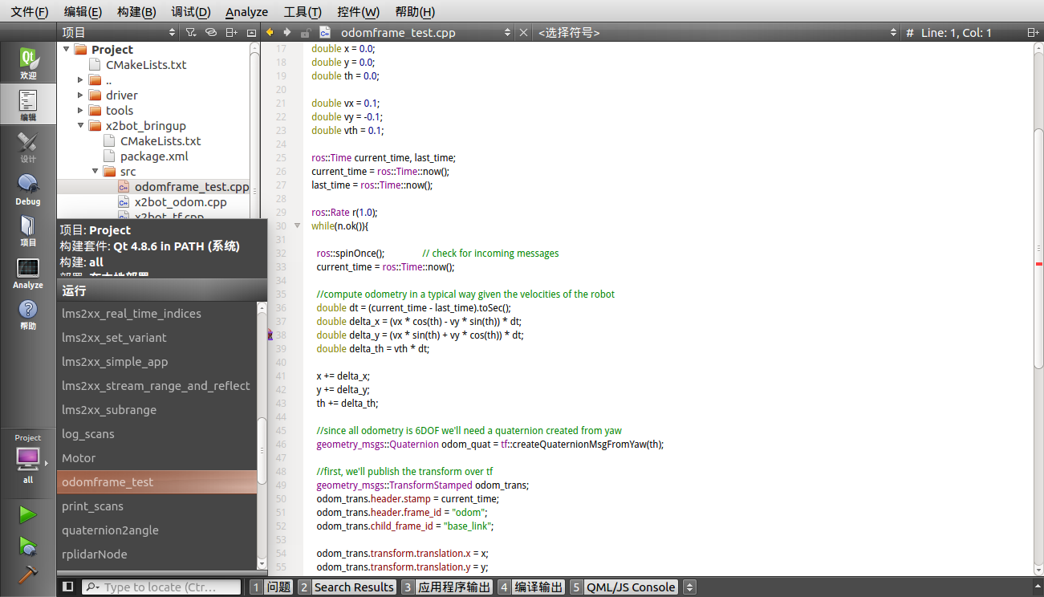Open the 控件(W) menu

tap(358, 11)
